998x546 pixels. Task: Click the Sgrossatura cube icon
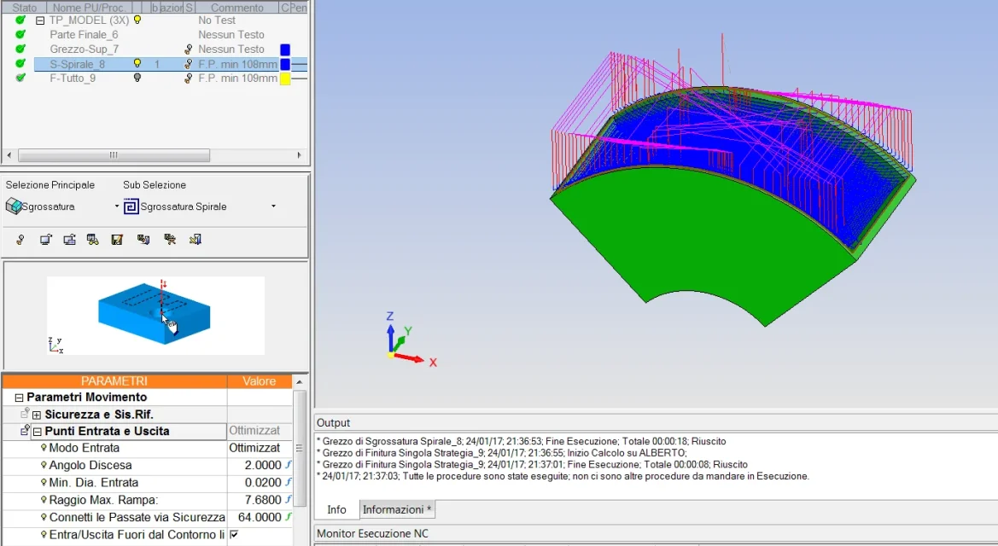14,206
